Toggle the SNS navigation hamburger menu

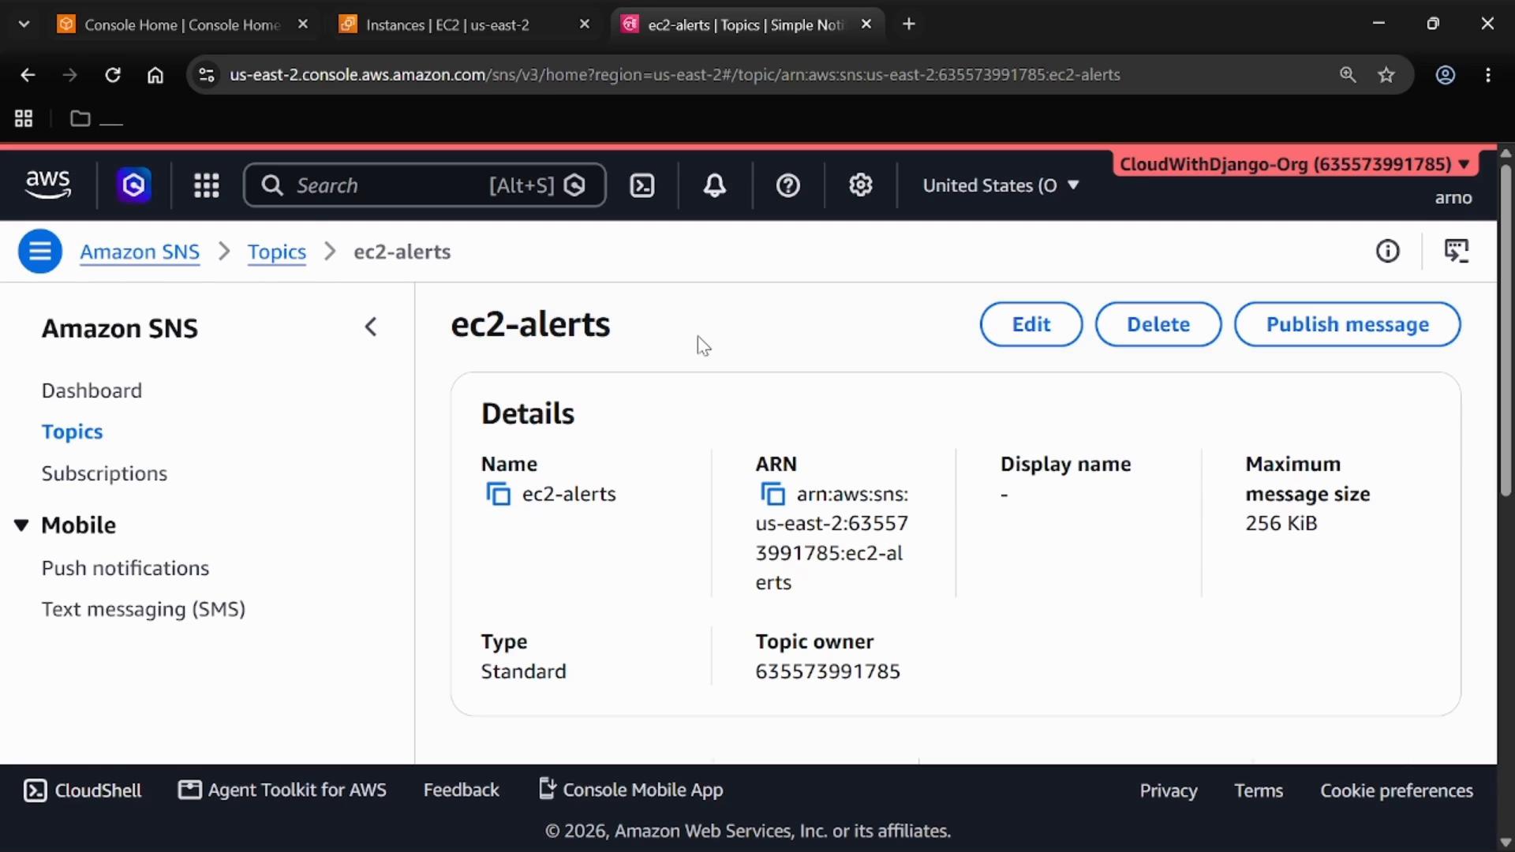pos(40,252)
